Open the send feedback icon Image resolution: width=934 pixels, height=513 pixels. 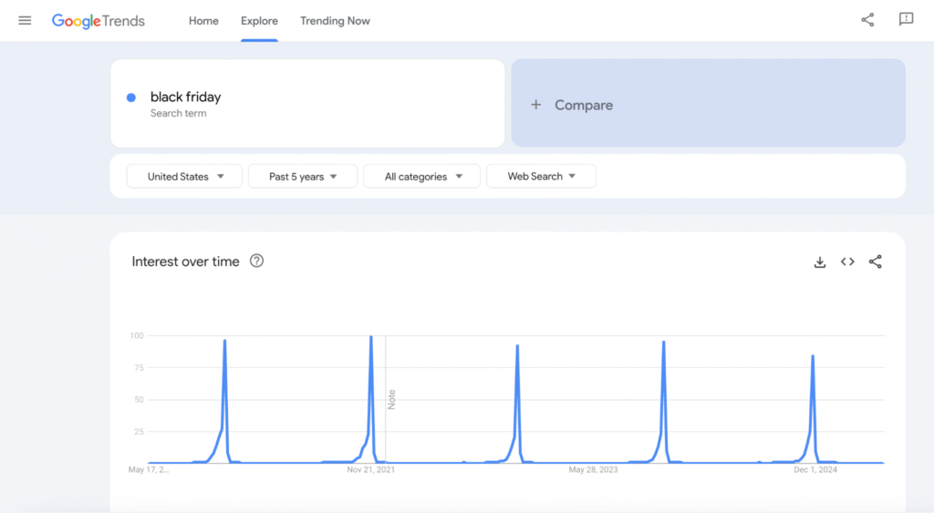coord(906,20)
